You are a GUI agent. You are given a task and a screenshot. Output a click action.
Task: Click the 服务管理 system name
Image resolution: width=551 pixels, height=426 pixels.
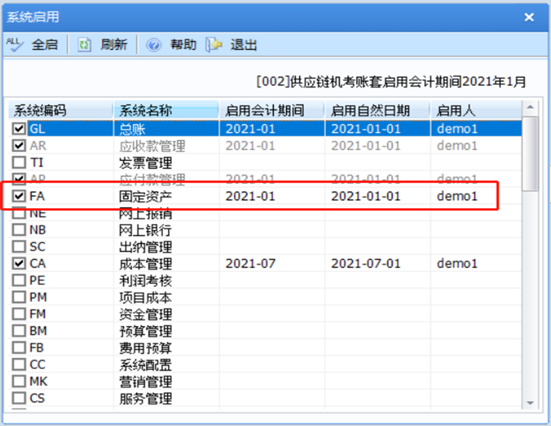[146, 398]
